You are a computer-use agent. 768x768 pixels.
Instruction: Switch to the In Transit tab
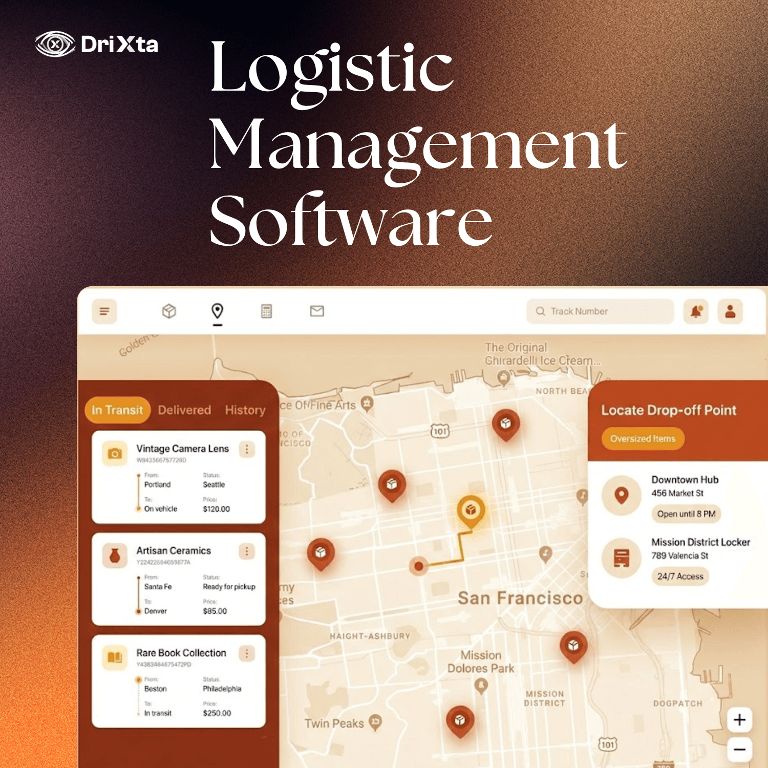tap(117, 410)
